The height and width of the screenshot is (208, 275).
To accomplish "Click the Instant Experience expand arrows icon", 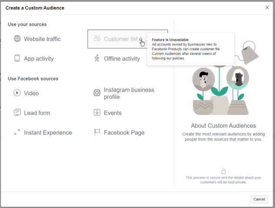I will 17,132.
